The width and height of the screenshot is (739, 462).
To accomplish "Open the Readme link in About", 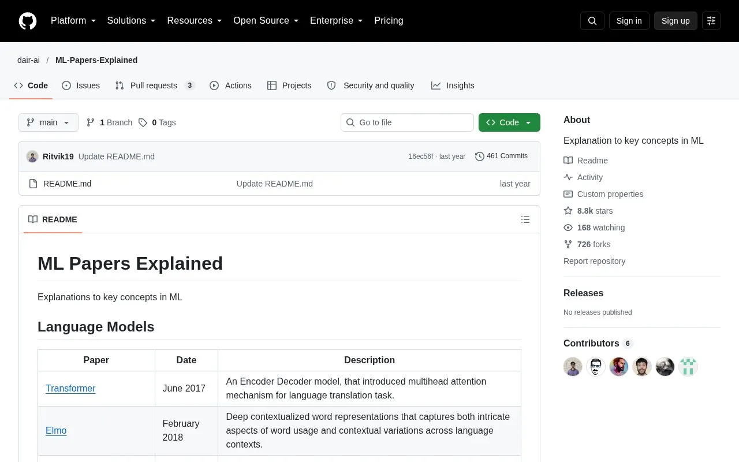I will coord(585,161).
